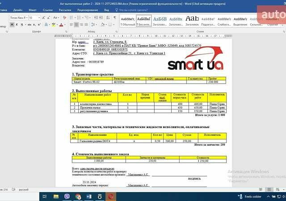
Task: Toggle align text left
Action: point(71,25)
